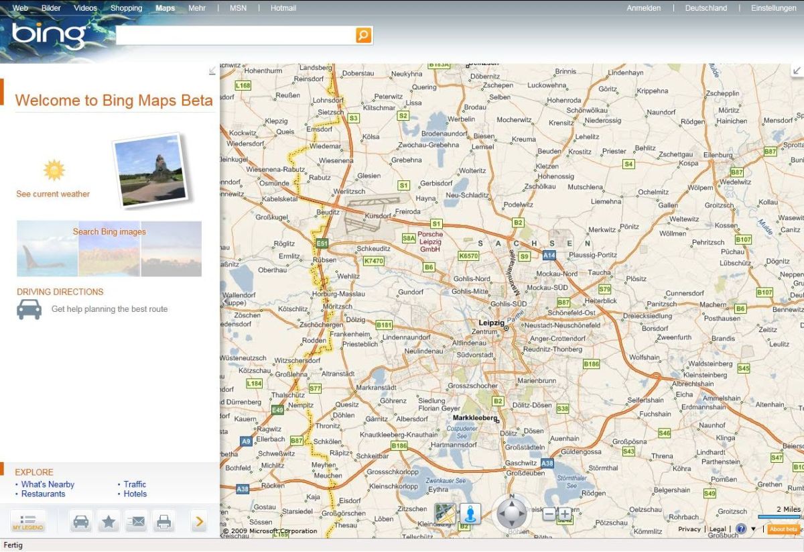Zoom out with the minus button
The height and width of the screenshot is (552, 804).
coord(549,514)
